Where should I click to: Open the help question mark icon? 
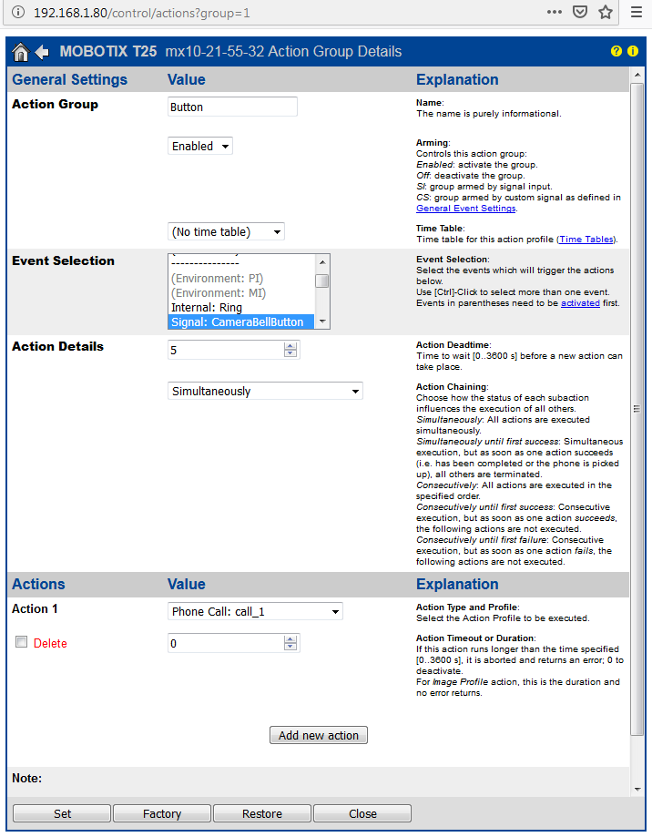616,52
